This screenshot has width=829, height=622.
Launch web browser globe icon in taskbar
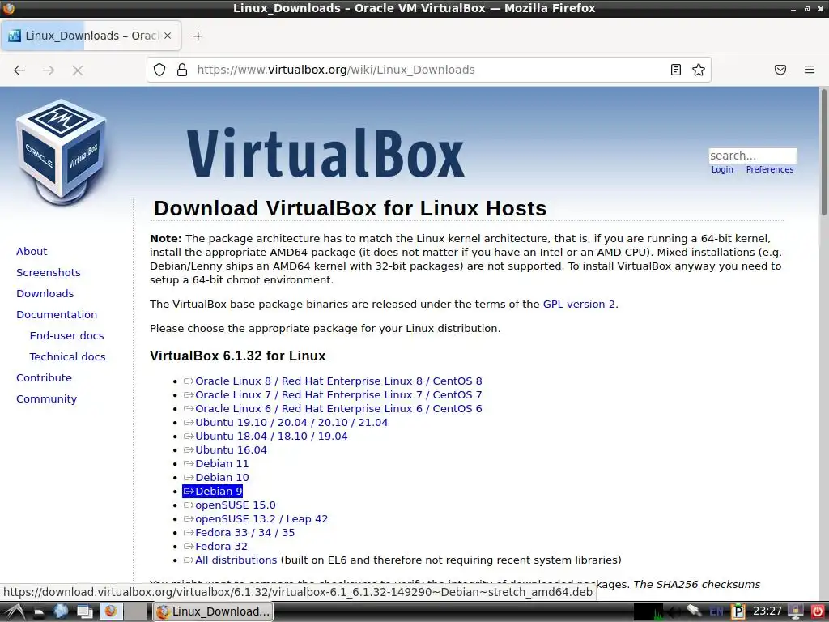click(61, 611)
